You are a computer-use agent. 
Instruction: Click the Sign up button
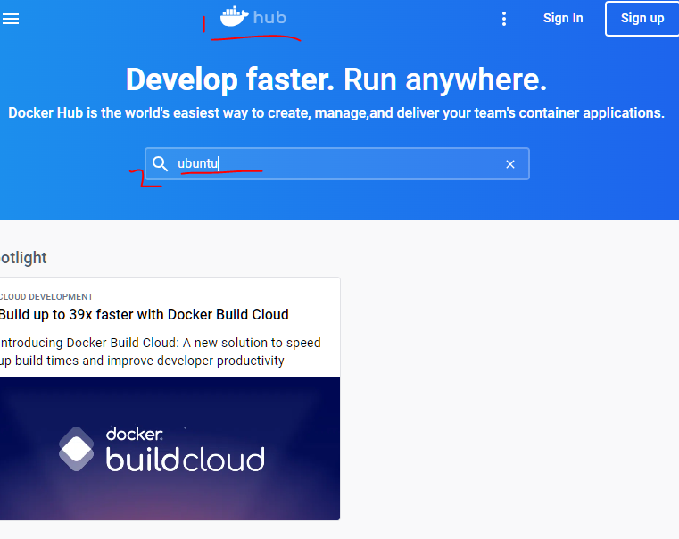point(642,19)
